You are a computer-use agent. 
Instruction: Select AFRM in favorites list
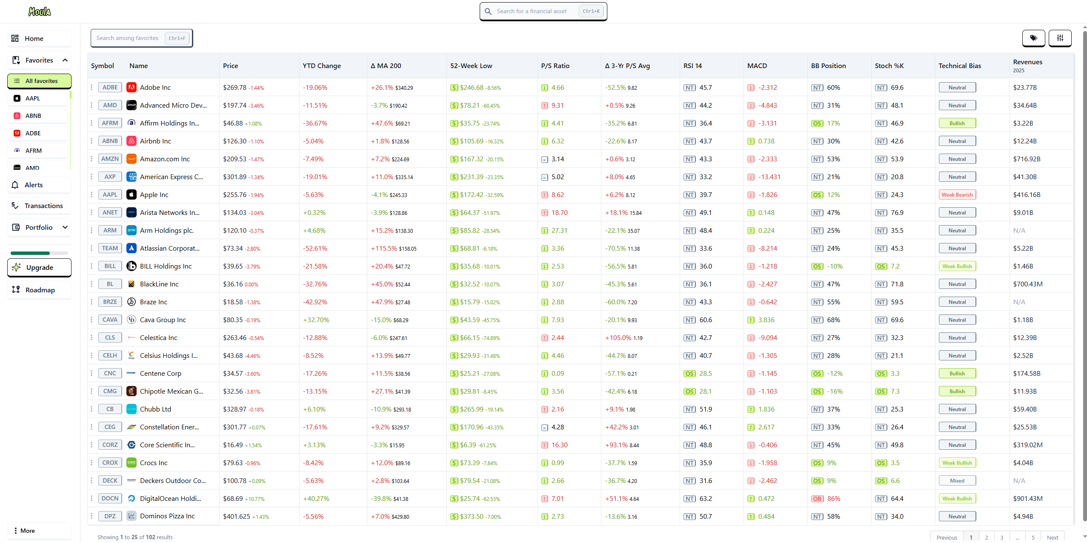click(37, 151)
